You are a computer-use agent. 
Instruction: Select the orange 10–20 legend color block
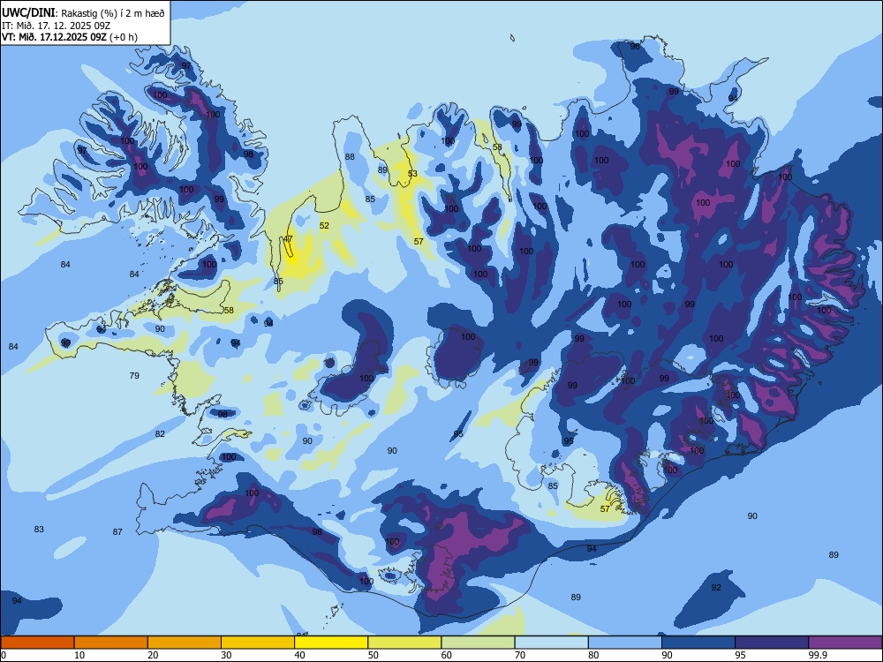(x=111, y=643)
